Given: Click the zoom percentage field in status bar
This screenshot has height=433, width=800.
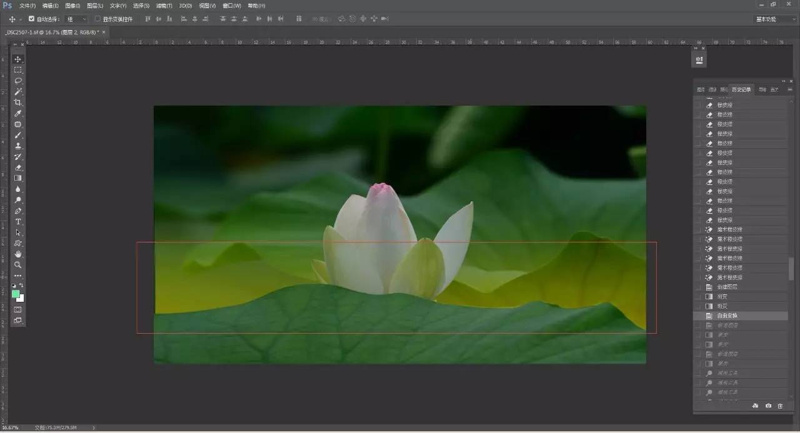Looking at the screenshot, I should pos(11,428).
